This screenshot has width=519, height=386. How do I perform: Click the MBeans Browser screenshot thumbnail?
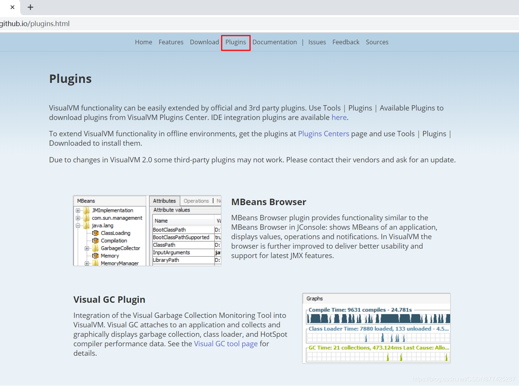[x=147, y=230]
